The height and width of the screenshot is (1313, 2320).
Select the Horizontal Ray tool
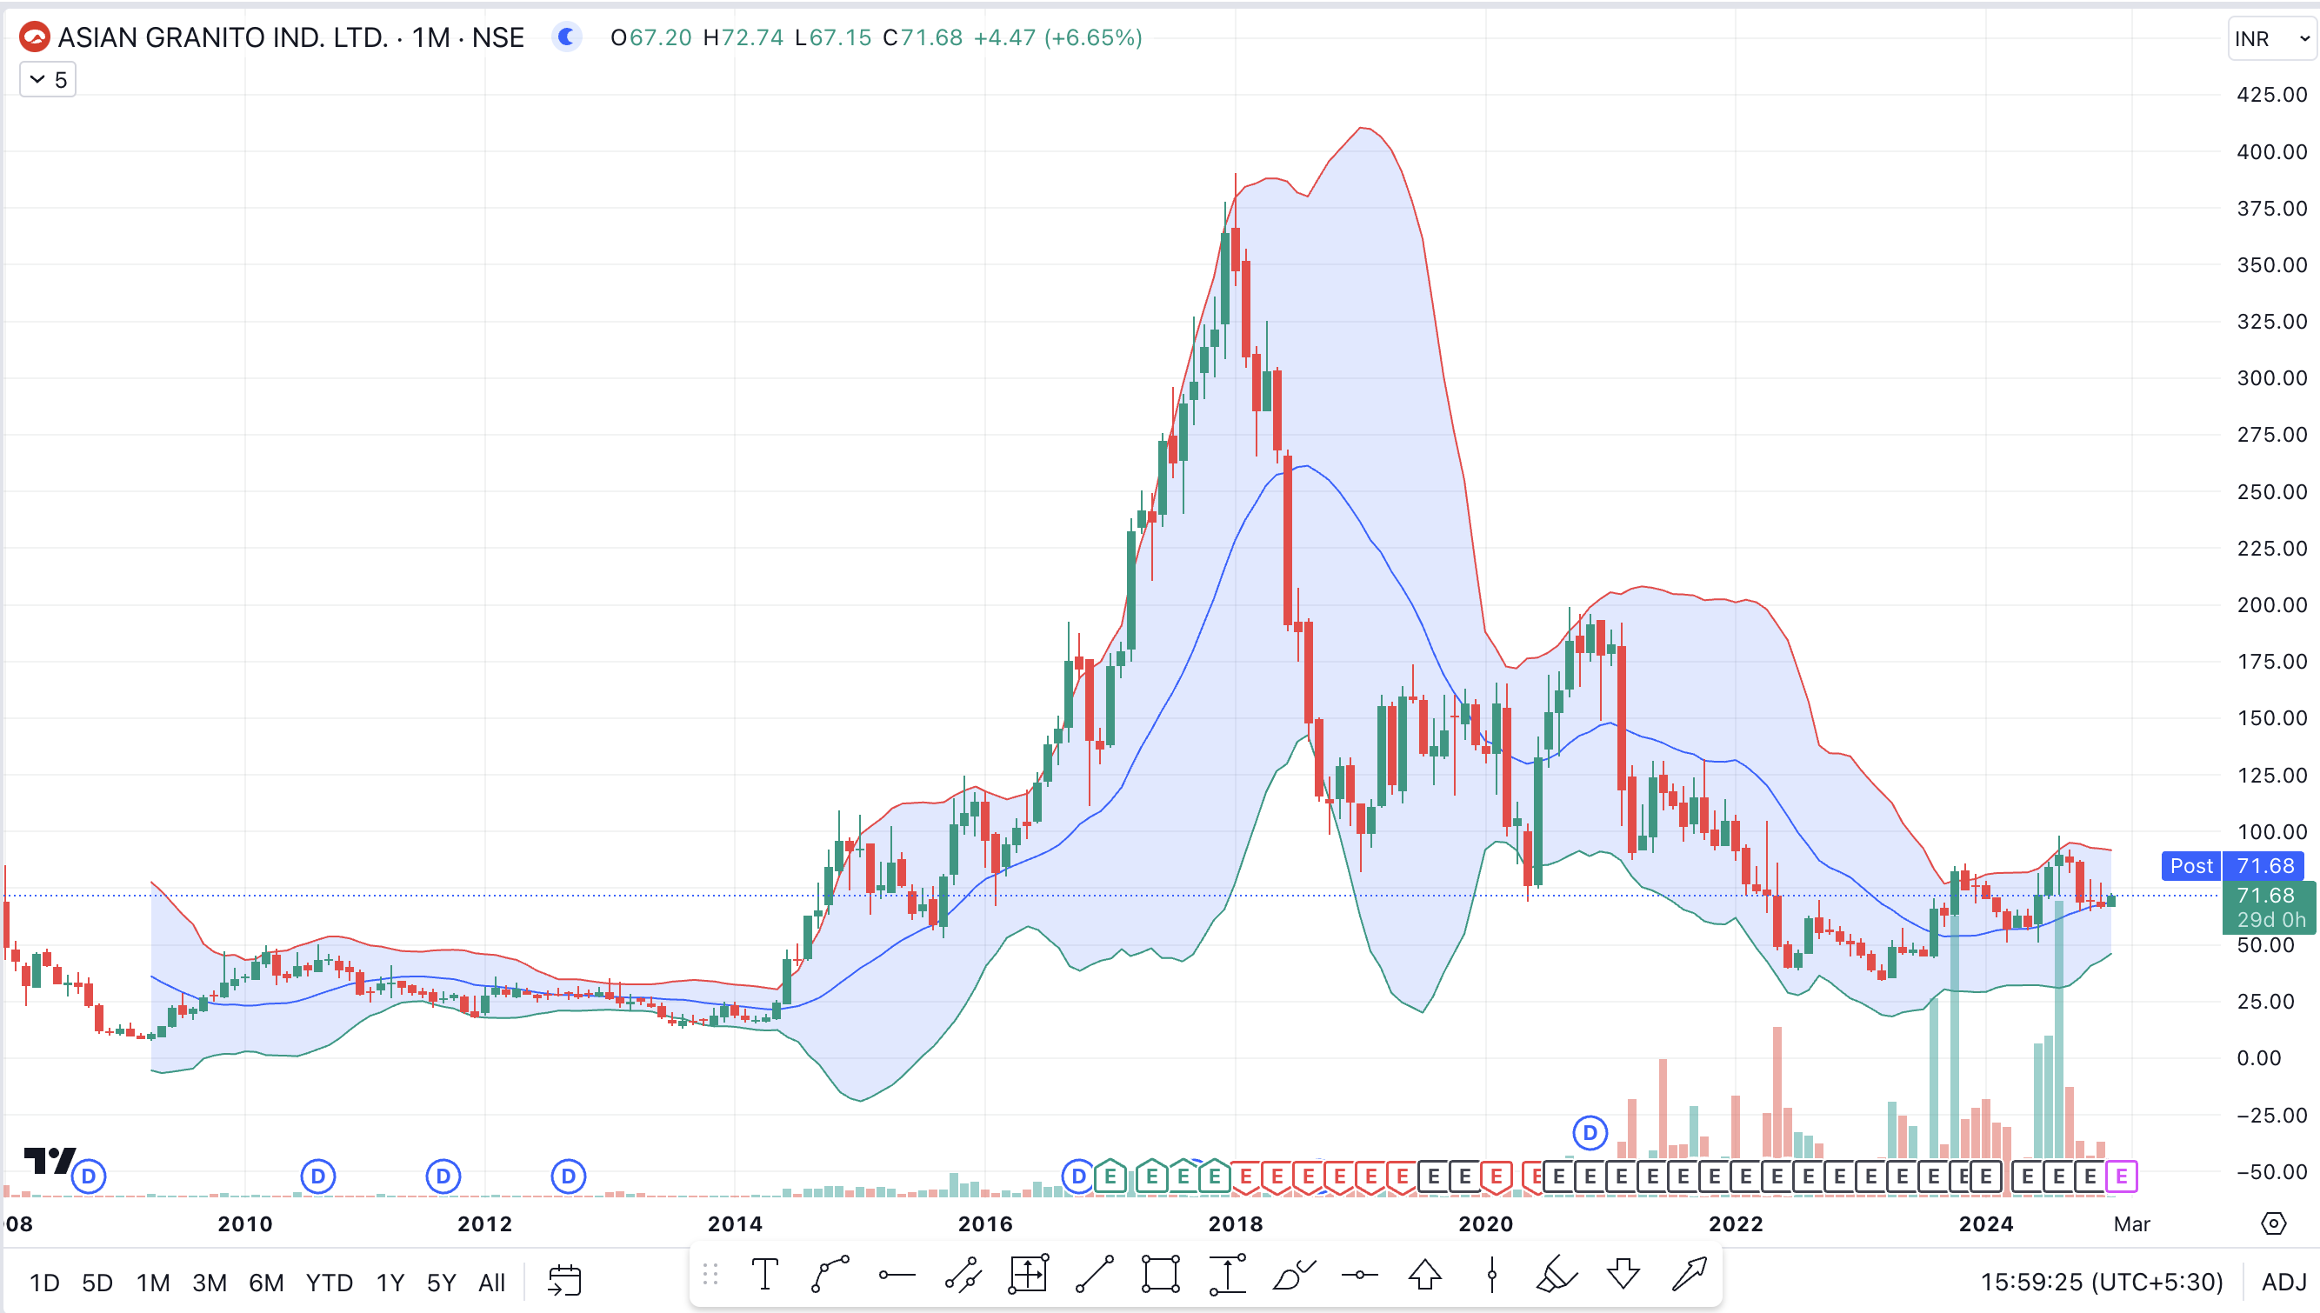click(897, 1274)
